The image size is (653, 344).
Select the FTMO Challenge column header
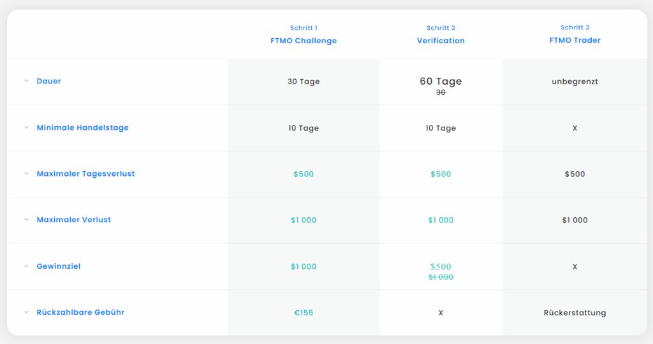pyautogui.click(x=304, y=41)
